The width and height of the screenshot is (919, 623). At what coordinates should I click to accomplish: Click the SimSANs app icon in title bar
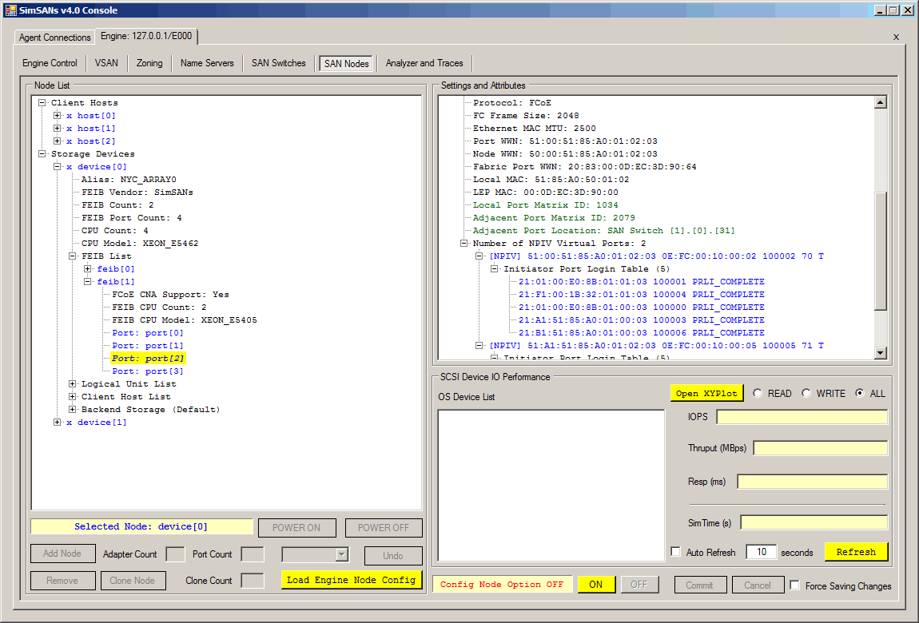click(x=10, y=10)
